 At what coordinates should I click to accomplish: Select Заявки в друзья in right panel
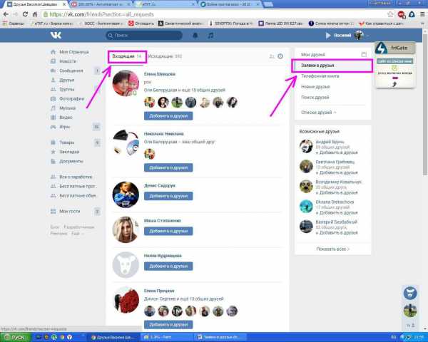point(332,66)
